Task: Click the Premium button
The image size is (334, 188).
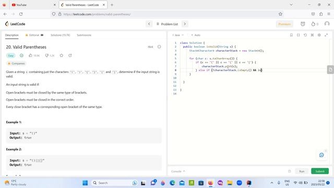Action: click(x=284, y=24)
